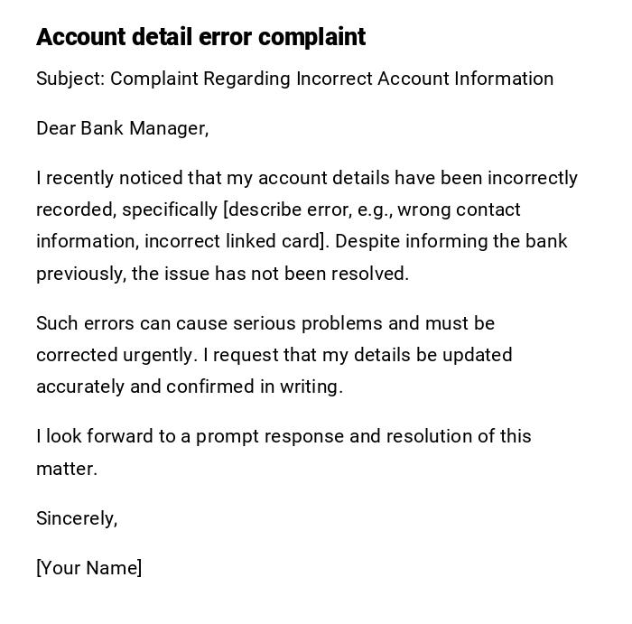The height and width of the screenshot is (624, 632).
Task: Click the "Dear Bank Manager," greeting
Action: 122,128
